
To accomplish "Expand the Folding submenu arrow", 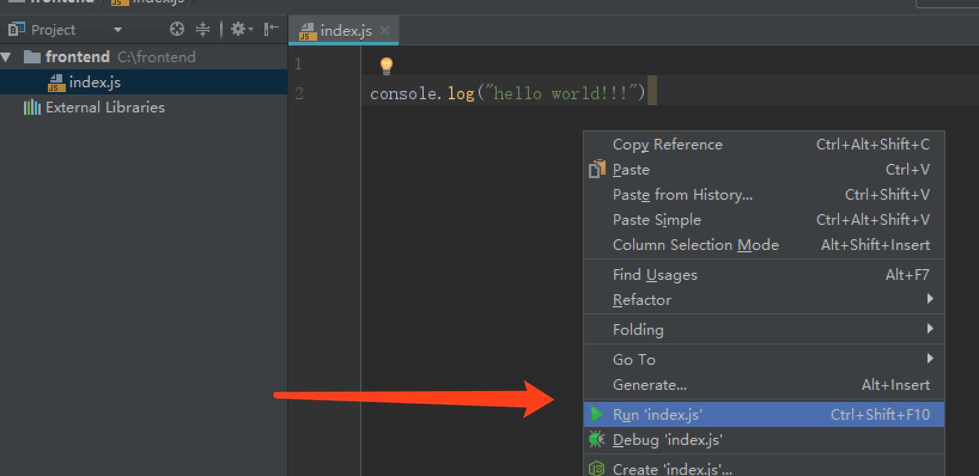I will [930, 329].
